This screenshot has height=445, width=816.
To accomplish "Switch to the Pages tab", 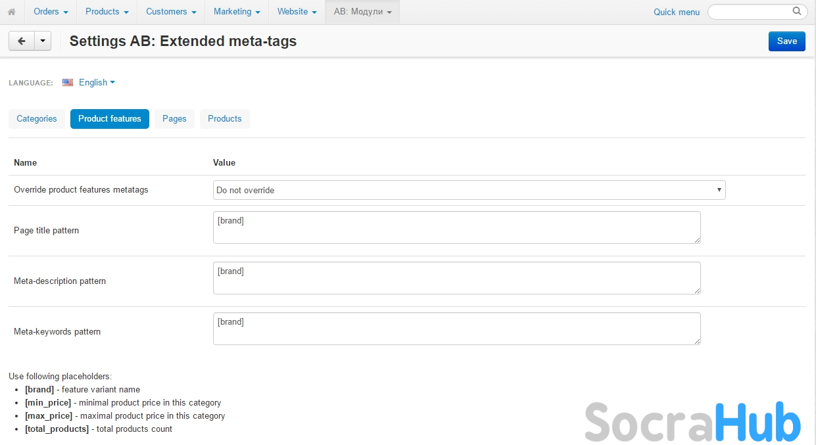I will coord(174,119).
